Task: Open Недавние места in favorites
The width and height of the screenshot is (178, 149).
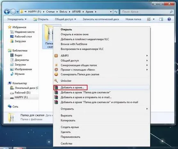Action: click(x=23, y=32)
